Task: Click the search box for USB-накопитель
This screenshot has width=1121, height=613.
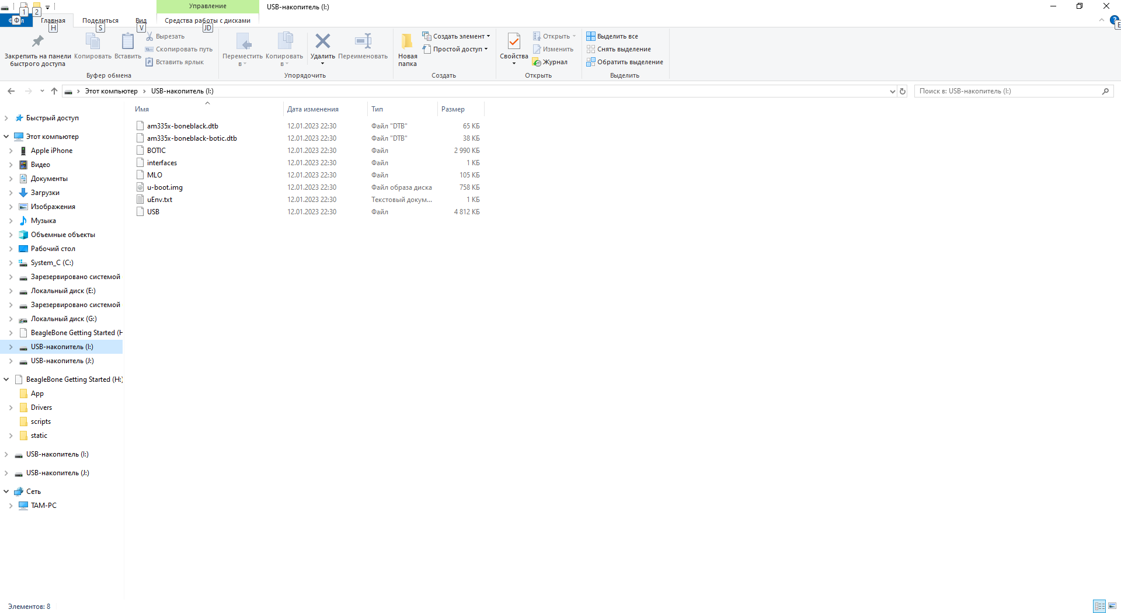Action: pos(1007,91)
